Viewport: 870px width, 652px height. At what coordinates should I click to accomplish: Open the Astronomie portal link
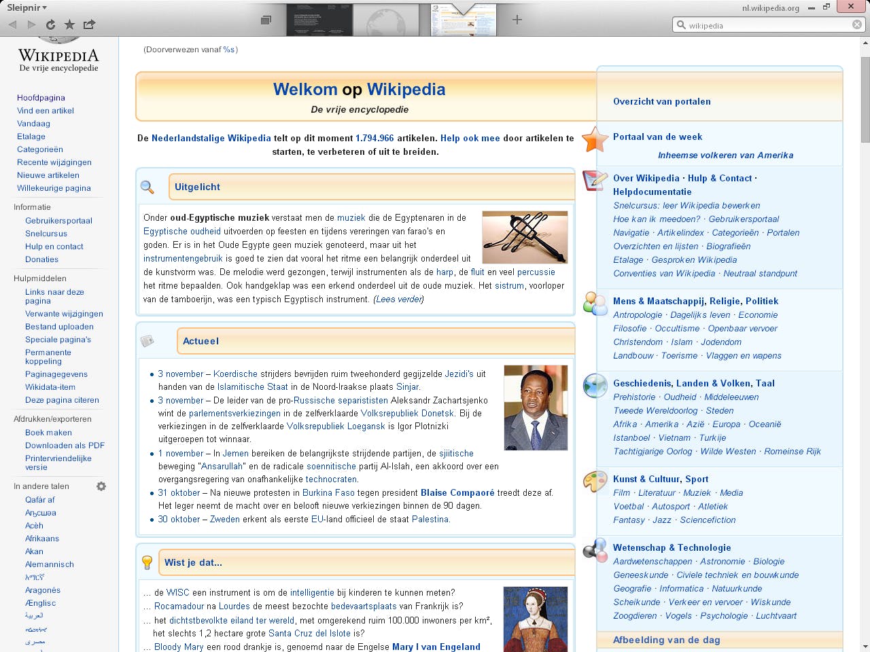[723, 562]
